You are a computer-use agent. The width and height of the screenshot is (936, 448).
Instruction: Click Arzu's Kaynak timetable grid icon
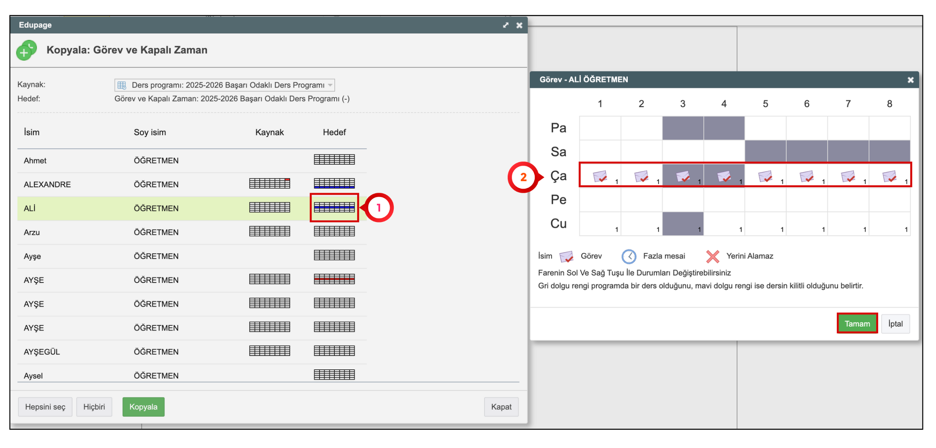pyautogui.click(x=269, y=232)
